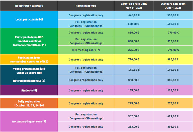Click the Participant type column header
The width and height of the screenshot is (193, 132).
click(86, 6)
